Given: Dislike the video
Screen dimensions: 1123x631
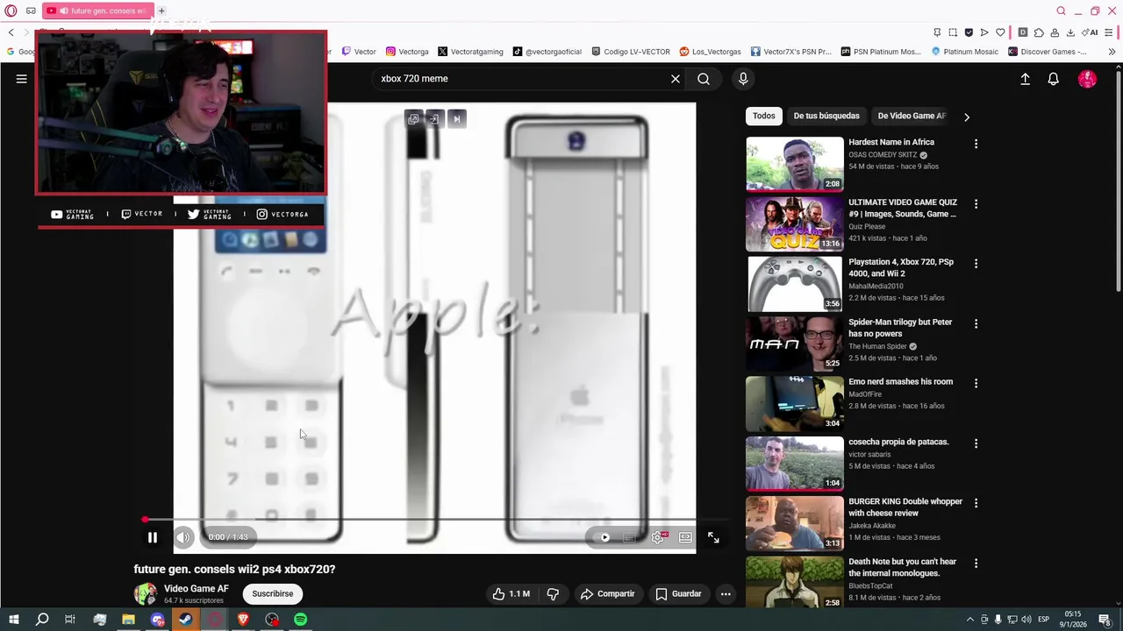Looking at the screenshot, I should pos(553,593).
